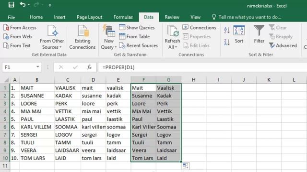
Task: Open Advanced filter options
Action: 283,46
